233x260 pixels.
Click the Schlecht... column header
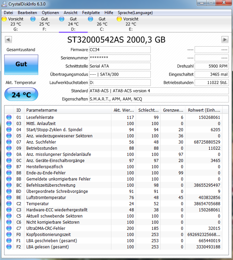tap(148, 110)
